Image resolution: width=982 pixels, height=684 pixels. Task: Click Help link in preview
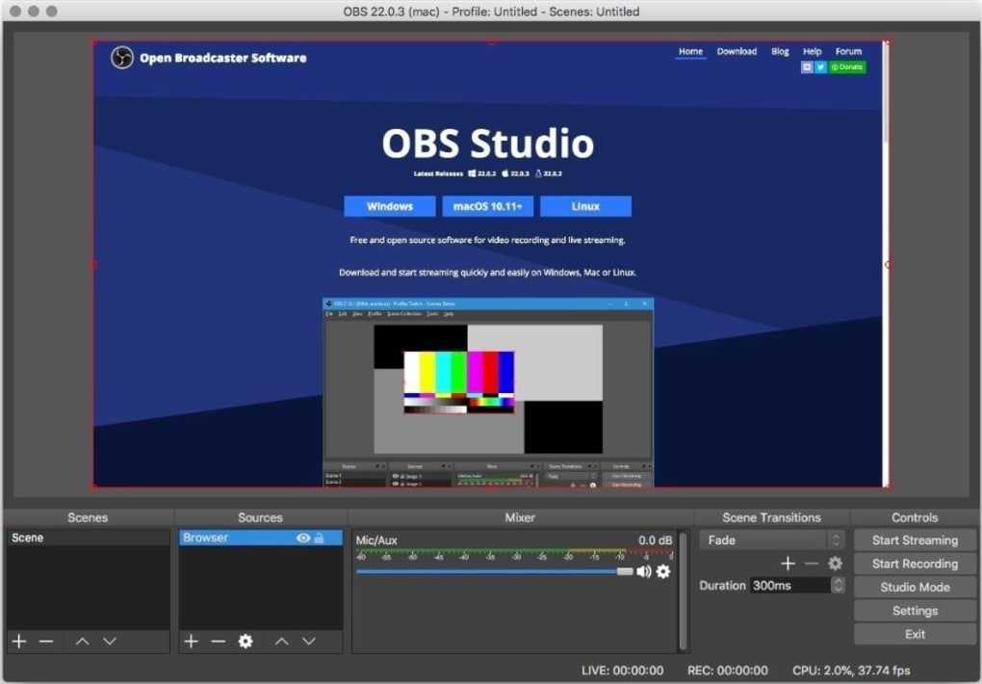[812, 51]
